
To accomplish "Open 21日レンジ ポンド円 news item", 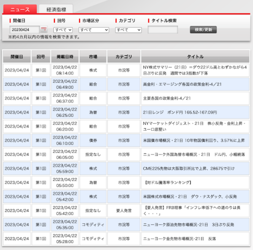I will pos(180,112).
